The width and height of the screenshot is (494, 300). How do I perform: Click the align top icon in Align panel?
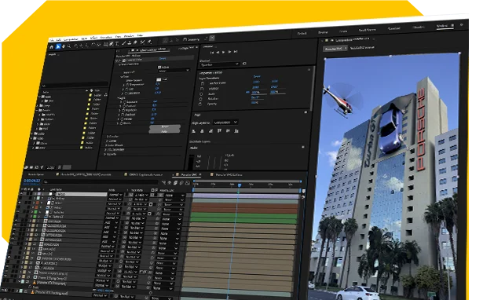[219, 131]
